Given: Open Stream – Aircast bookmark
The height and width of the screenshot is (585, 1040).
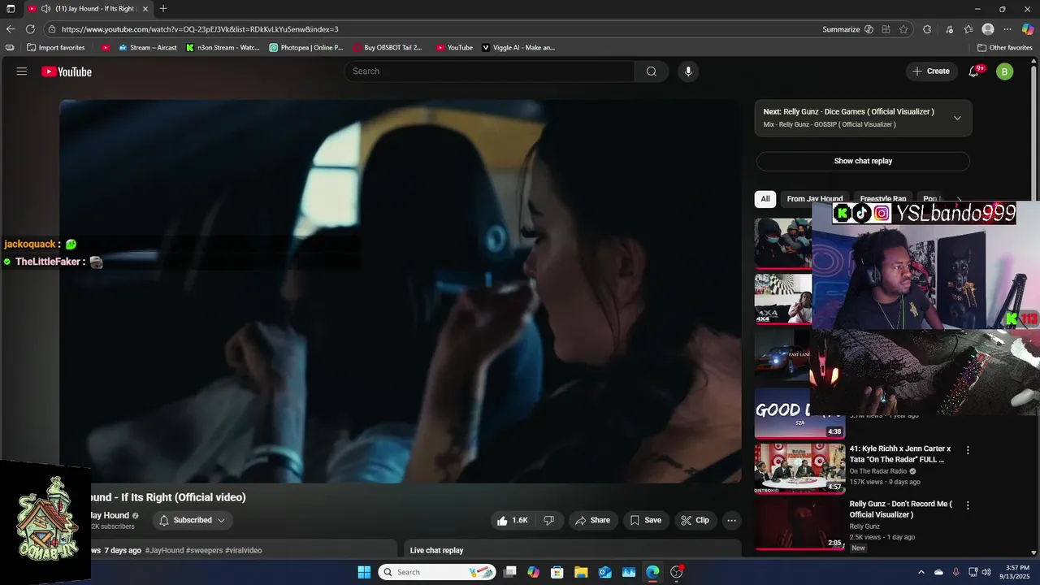Looking at the screenshot, I should [x=148, y=48].
